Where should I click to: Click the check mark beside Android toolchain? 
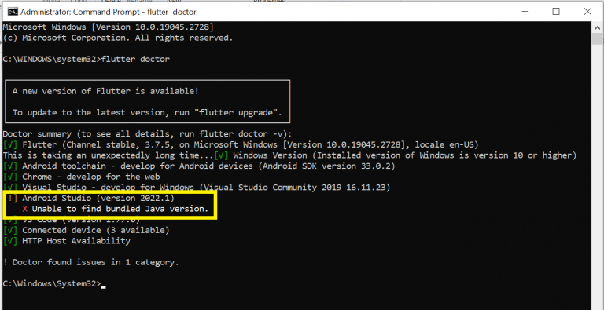point(10,166)
